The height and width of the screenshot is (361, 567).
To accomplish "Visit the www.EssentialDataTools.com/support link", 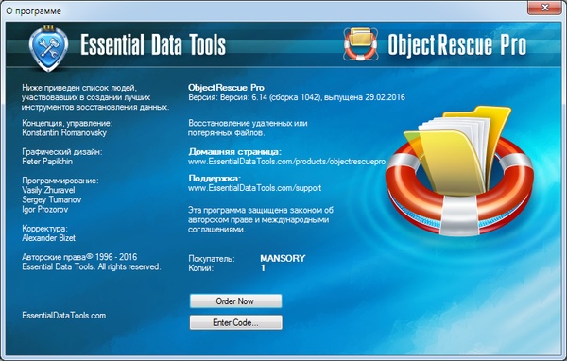I will [254, 188].
